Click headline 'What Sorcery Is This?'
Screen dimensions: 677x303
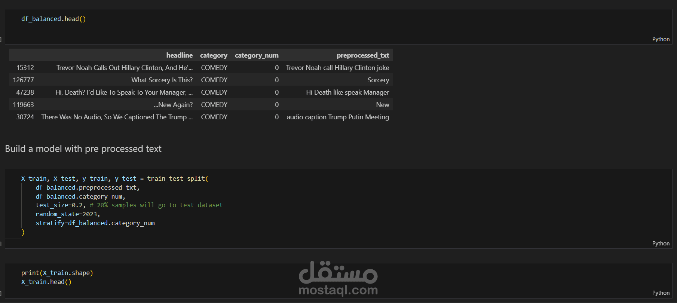[x=162, y=80]
